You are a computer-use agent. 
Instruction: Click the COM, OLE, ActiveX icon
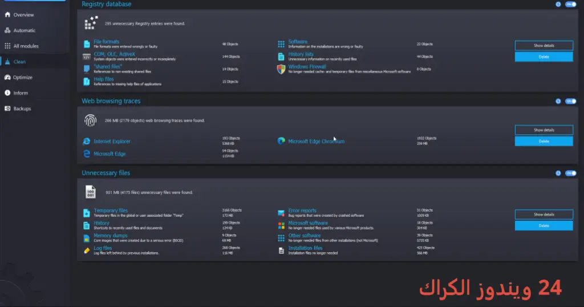pos(87,56)
